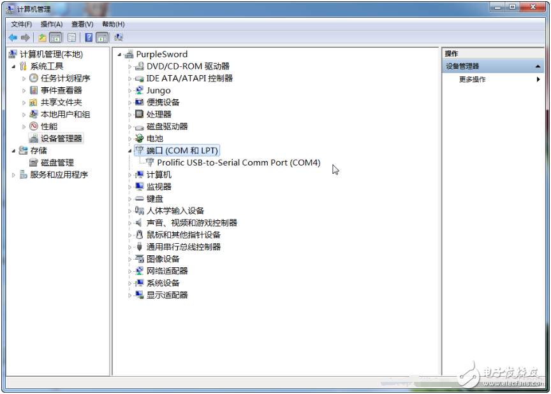
Task: Select Prolific USB-to-Serial Comm Port (COM4)
Action: (x=239, y=162)
